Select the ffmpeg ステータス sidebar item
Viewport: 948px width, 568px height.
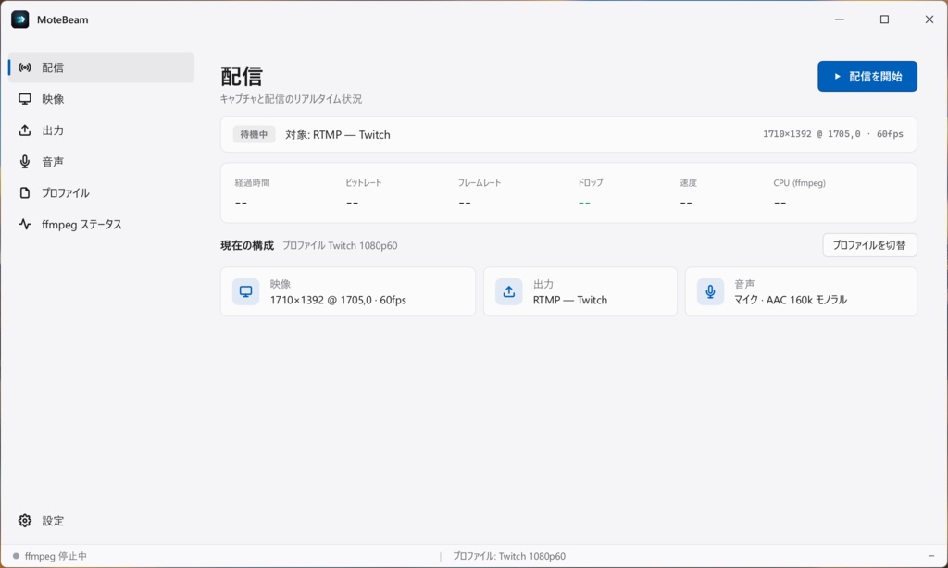(x=102, y=224)
